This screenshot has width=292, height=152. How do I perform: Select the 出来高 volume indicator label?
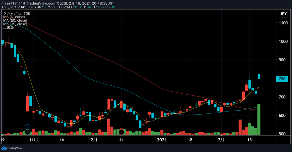click(8, 28)
